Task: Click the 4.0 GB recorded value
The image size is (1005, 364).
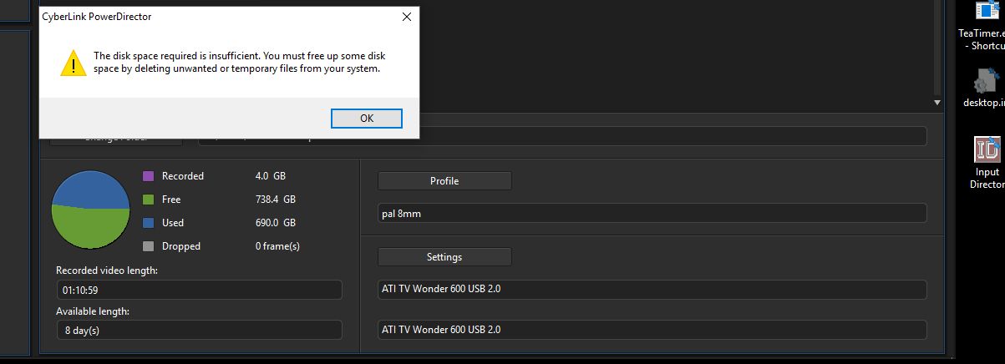Action: 271,176
